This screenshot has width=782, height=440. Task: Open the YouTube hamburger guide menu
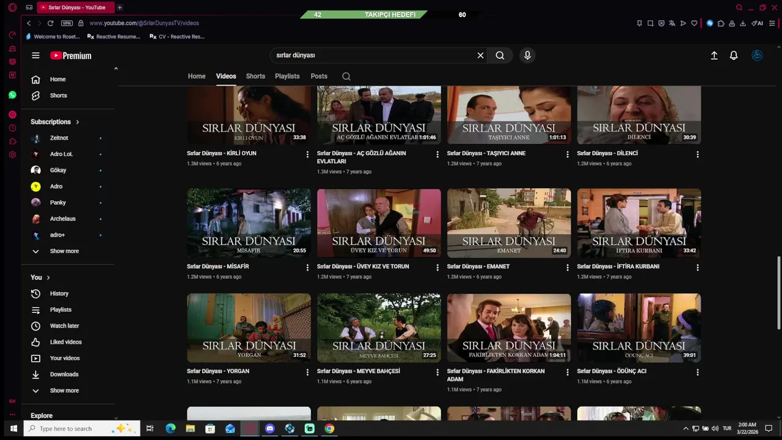35,56
